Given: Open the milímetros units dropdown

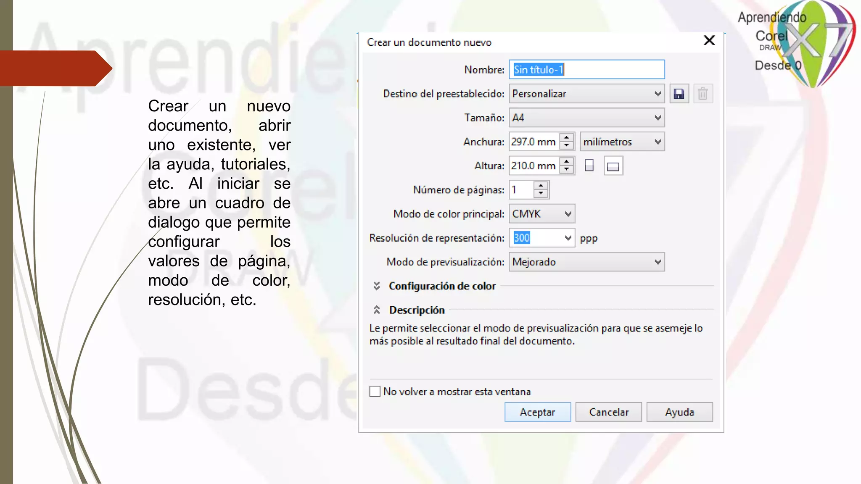Looking at the screenshot, I should click(x=622, y=142).
